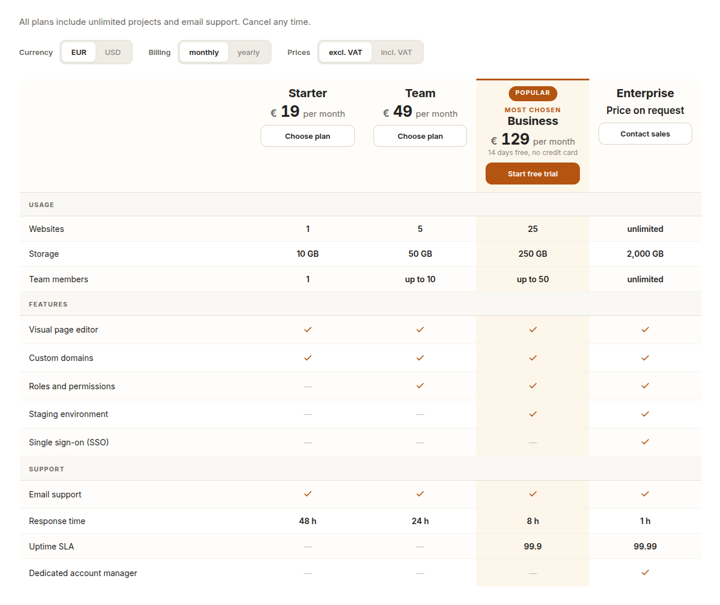720x605 pixels.
Task: Click checkmark for Visual page editor in Team
Action: coord(420,330)
